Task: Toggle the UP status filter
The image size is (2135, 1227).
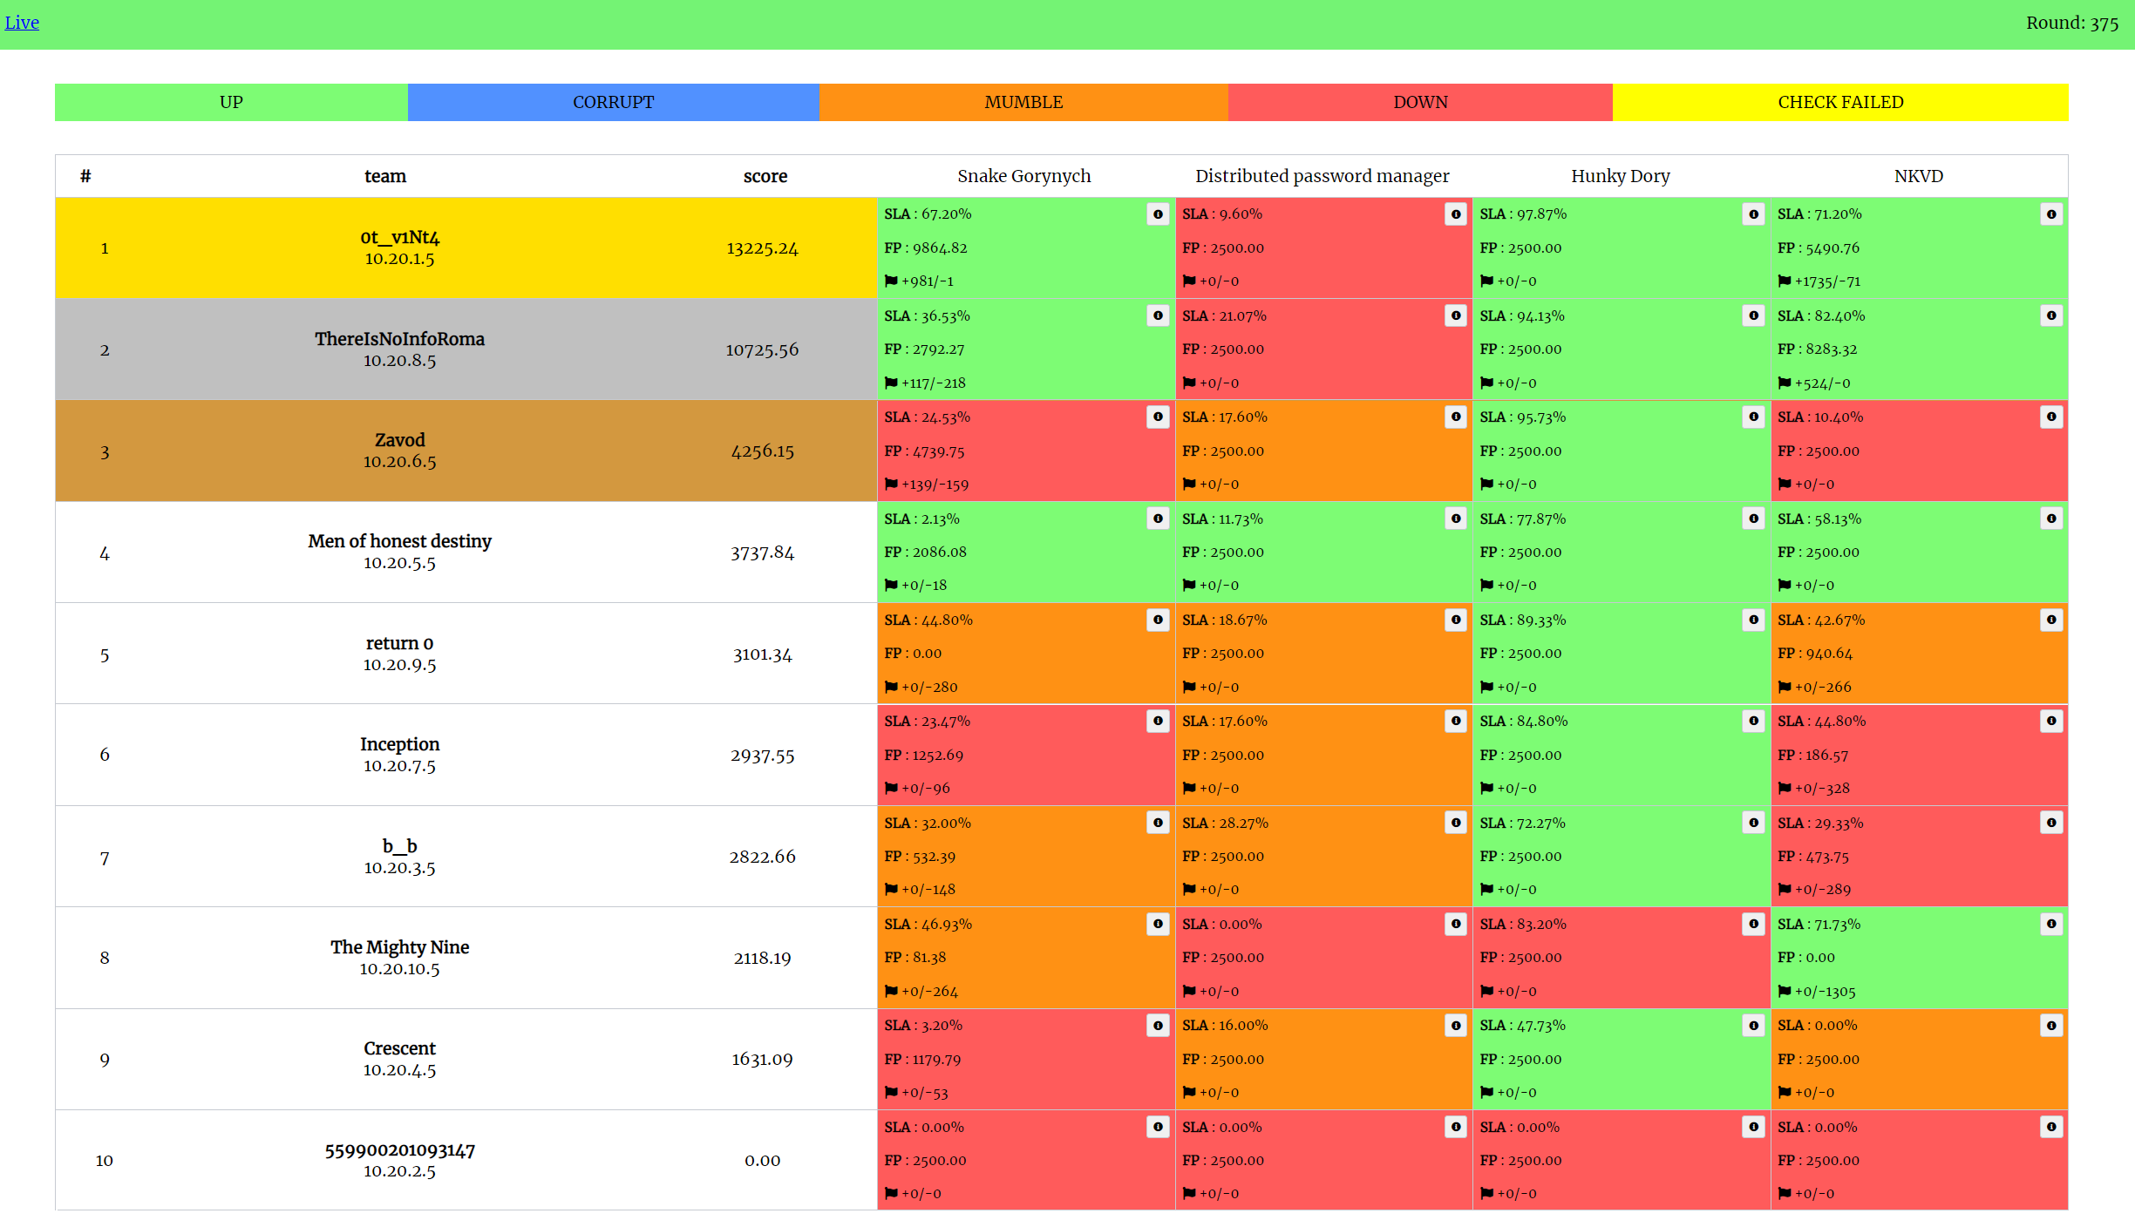Action: (230, 102)
